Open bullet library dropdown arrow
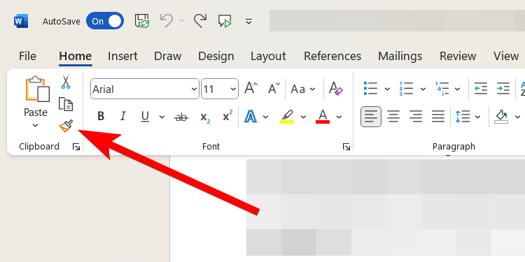This screenshot has height=262, width=525. click(x=387, y=89)
